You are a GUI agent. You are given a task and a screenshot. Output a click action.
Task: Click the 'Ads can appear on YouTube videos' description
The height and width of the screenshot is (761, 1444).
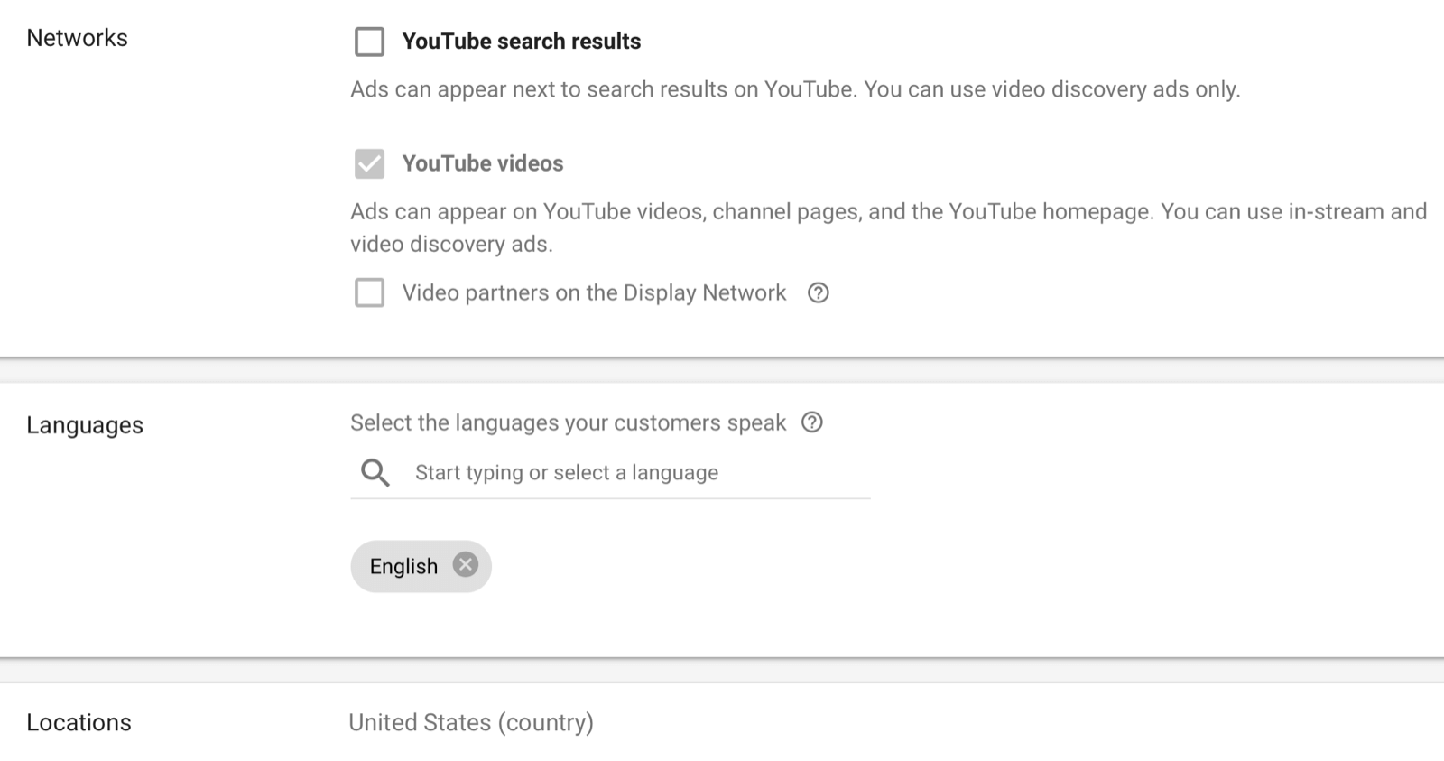click(x=888, y=212)
